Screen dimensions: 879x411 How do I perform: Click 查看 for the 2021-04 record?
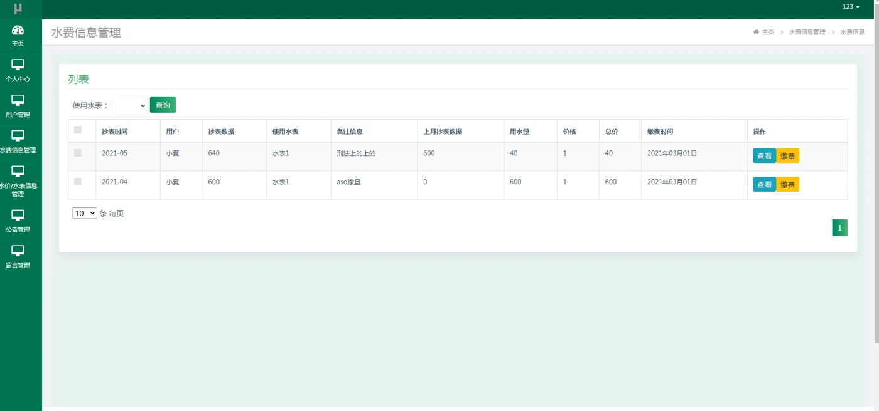pyautogui.click(x=764, y=185)
